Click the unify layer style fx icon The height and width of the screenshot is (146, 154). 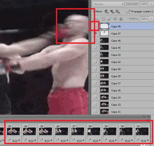118,12
